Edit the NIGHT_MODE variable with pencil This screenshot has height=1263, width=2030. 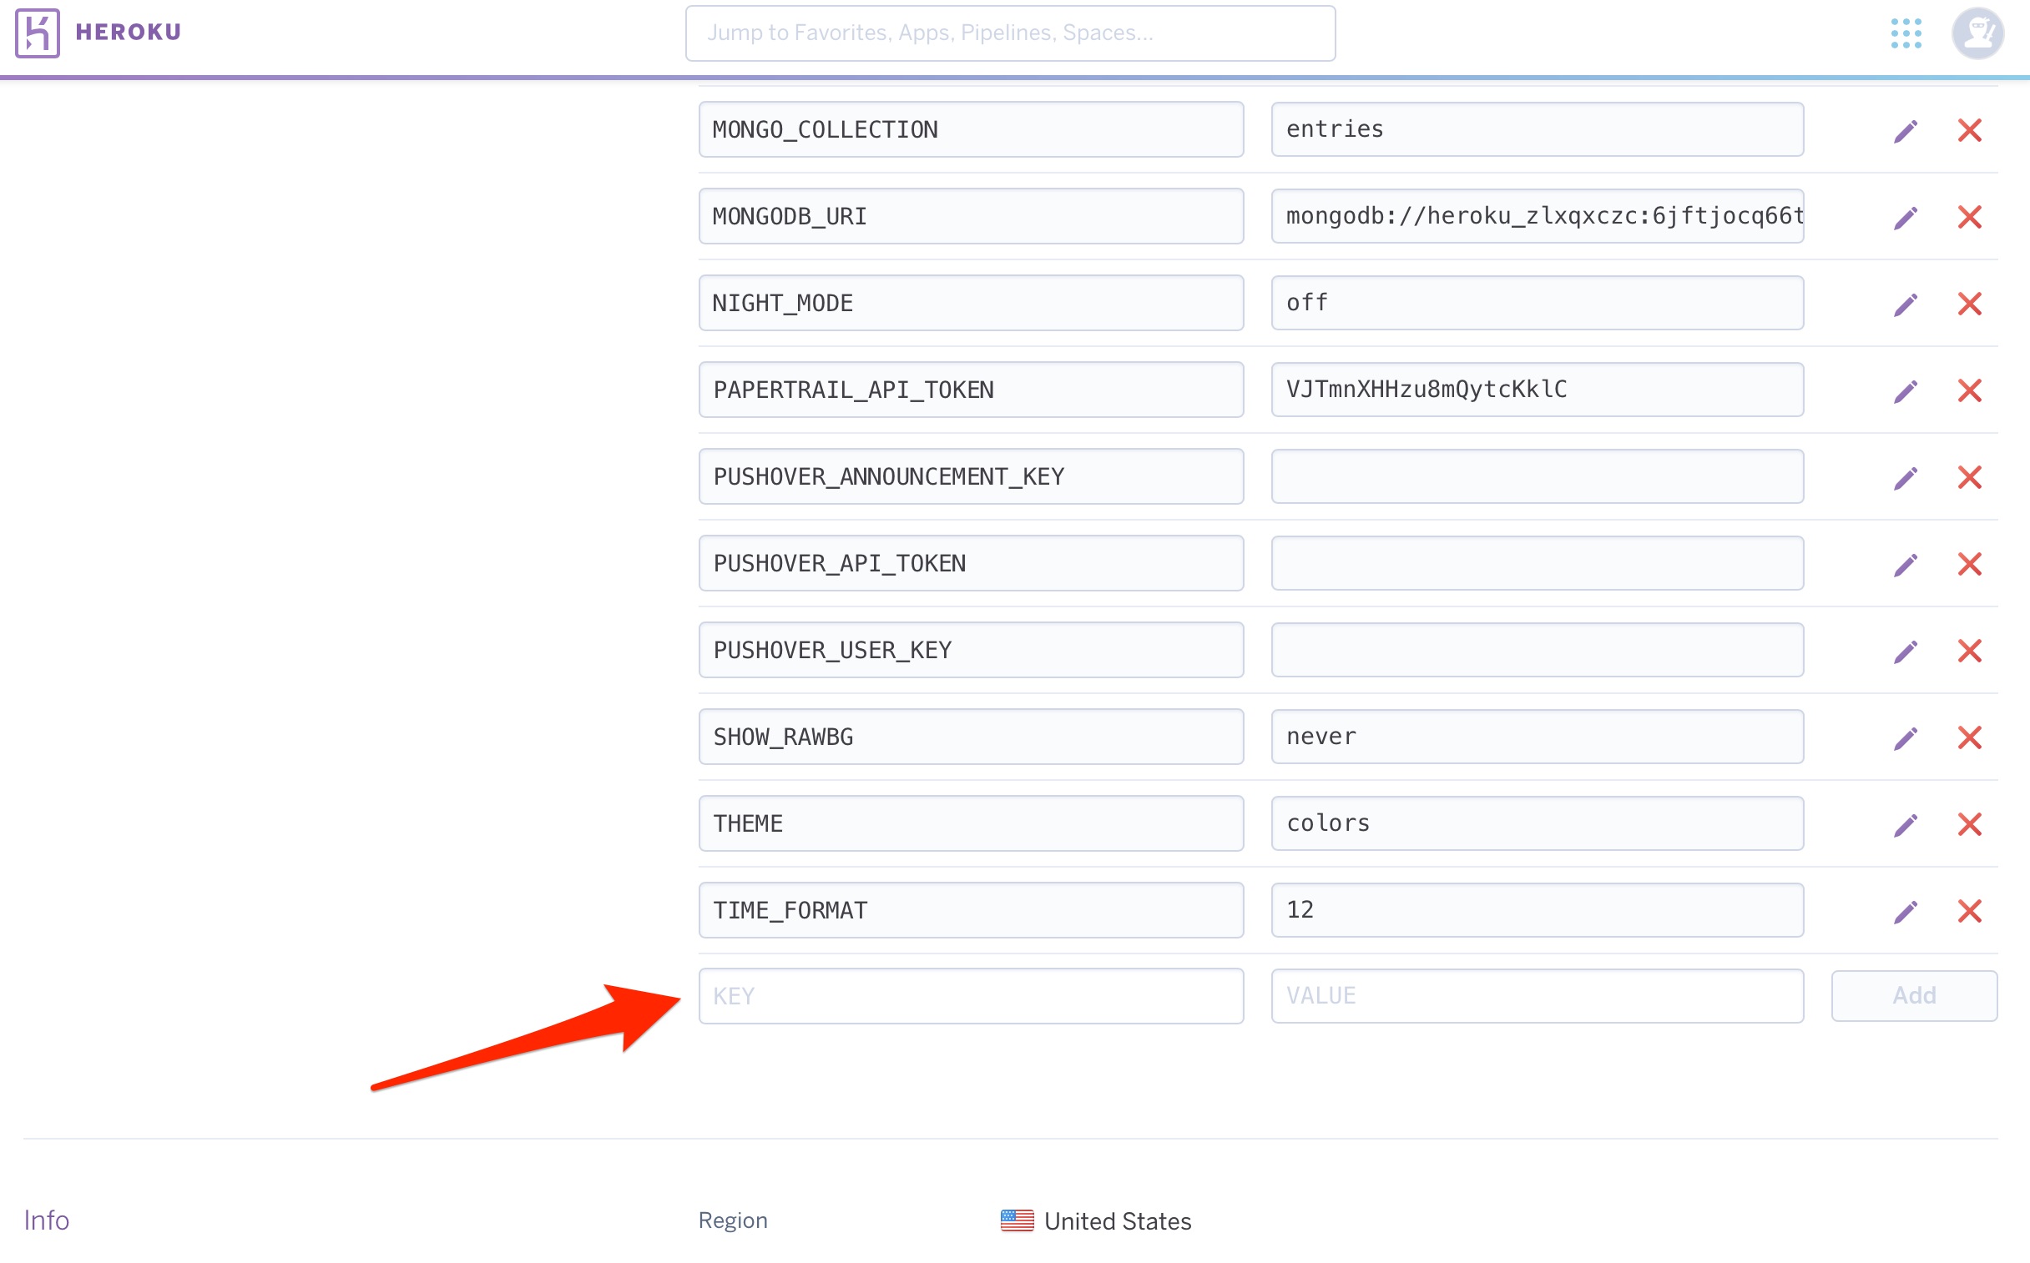pos(1905,304)
